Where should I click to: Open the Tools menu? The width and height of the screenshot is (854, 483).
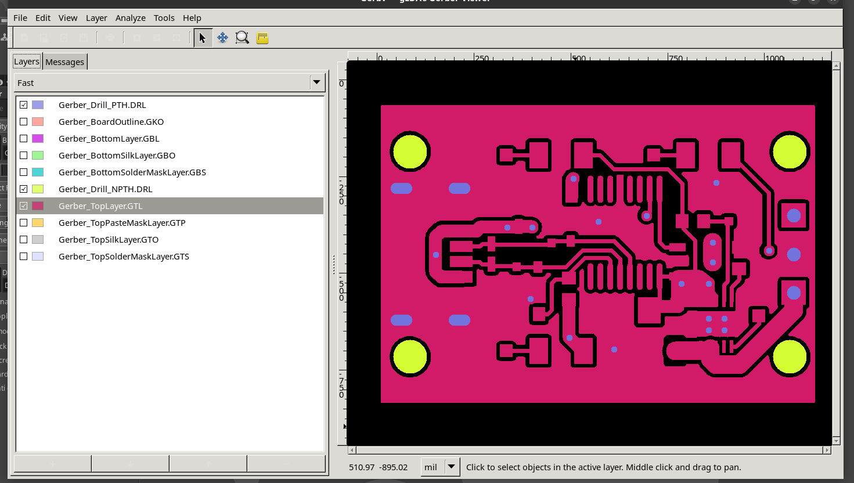coord(164,18)
